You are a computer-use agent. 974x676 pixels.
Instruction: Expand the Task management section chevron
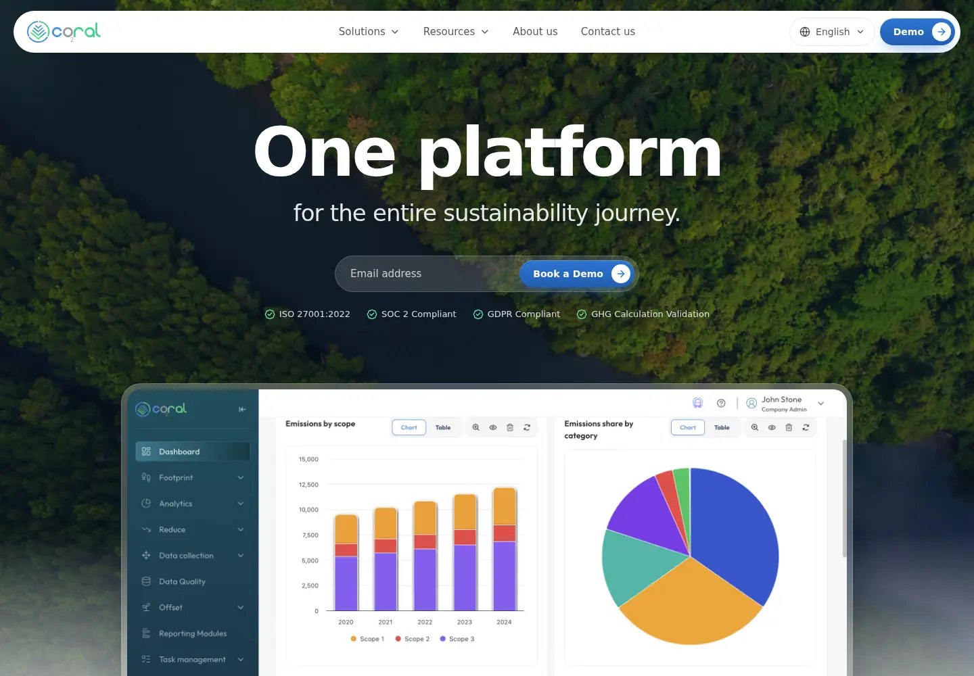pyautogui.click(x=241, y=660)
